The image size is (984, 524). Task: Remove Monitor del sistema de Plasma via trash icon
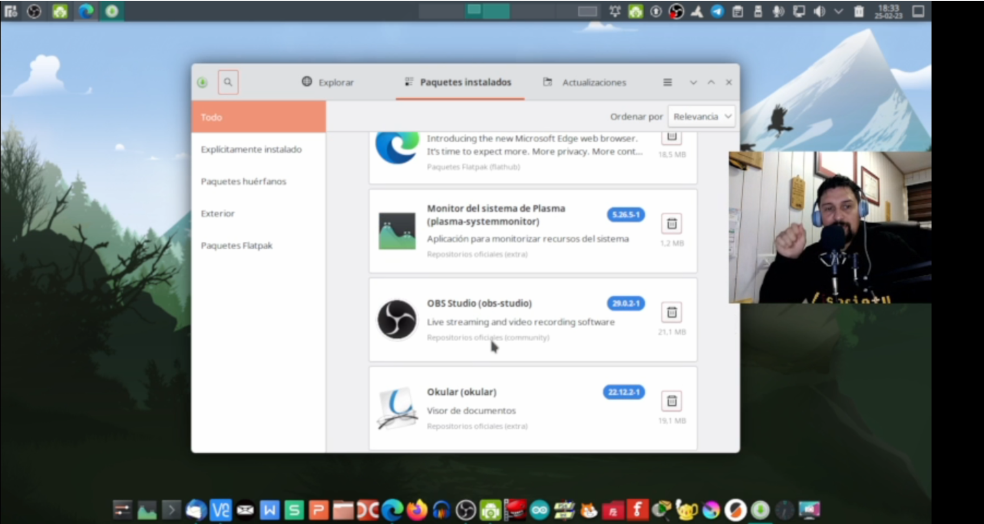coord(671,223)
